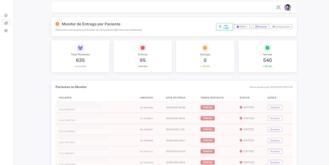Open Detalhes for sample 02-0164308
The width and height of the screenshot is (329, 165).
275,108
